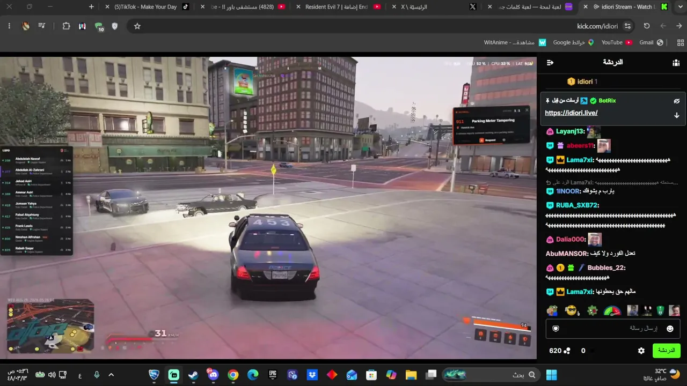
Task: View site information icon in address bar
Action: [627, 26]
